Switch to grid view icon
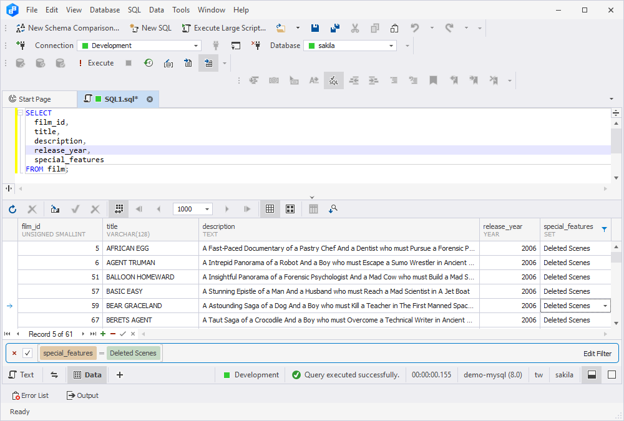This screenshot has width=624, height=421. coord(270,209)
